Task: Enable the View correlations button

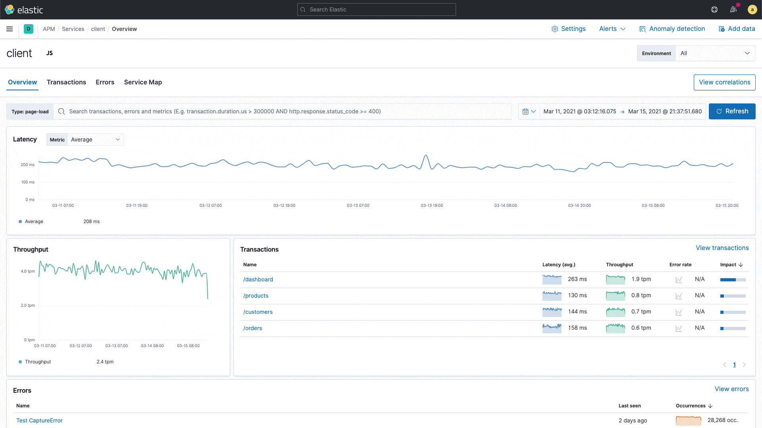Action: tap(725, 82)
